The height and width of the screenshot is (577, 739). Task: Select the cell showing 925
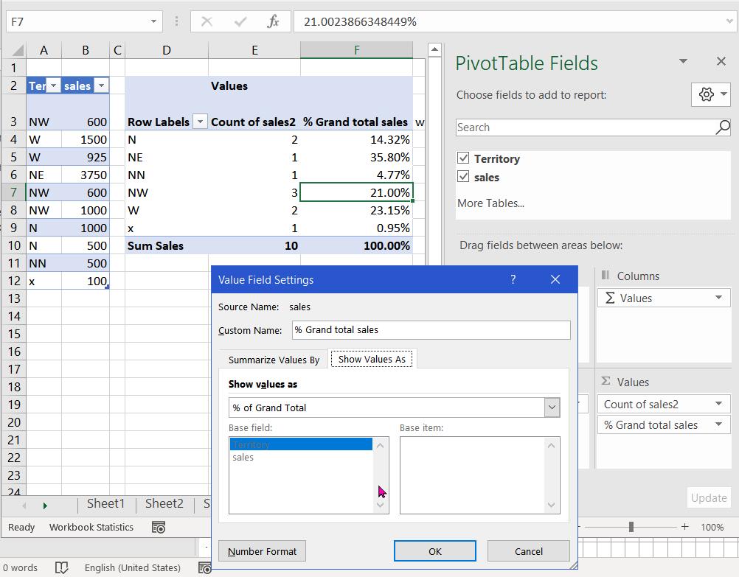[x=86, y=157]
